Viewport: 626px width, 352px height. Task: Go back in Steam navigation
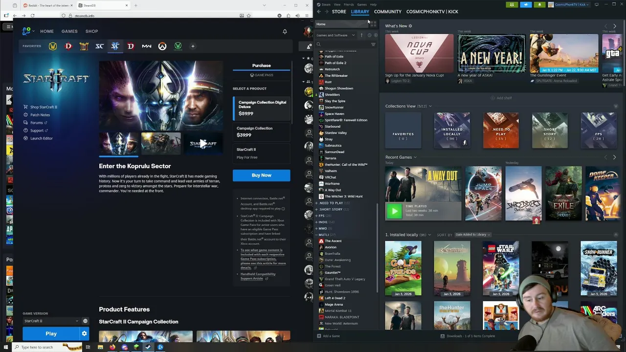pos(319,12)
